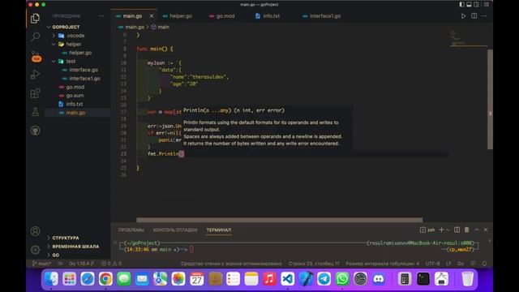Open the Manage gear icon

(x=35, y=250)
